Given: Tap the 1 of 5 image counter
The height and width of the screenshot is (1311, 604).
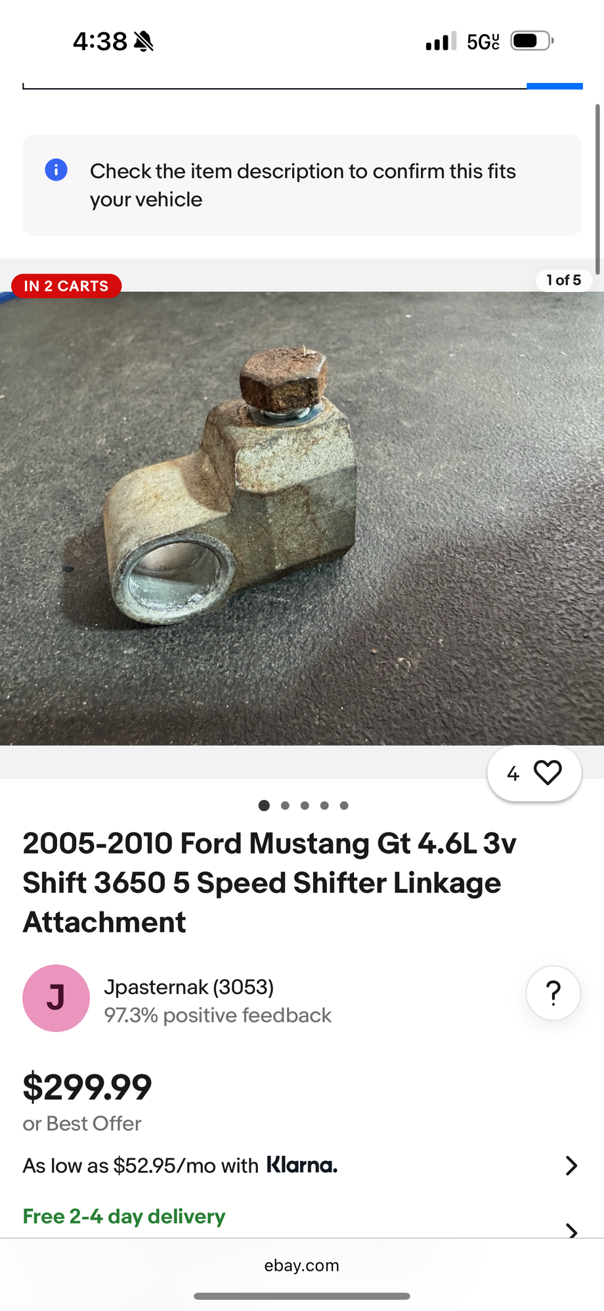Looking at the screenshot, I should (564, 280).
